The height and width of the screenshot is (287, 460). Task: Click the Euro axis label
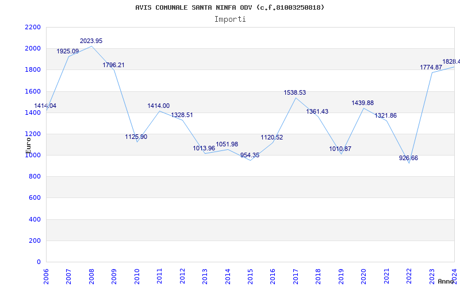[28, 145]
